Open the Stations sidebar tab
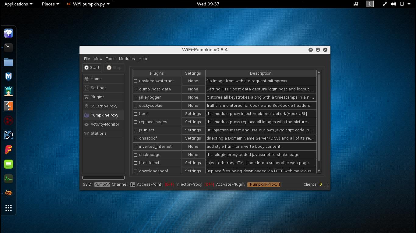The width and height of the screenshot is (416, 233). pyautogui.click(x=104, y=133)
